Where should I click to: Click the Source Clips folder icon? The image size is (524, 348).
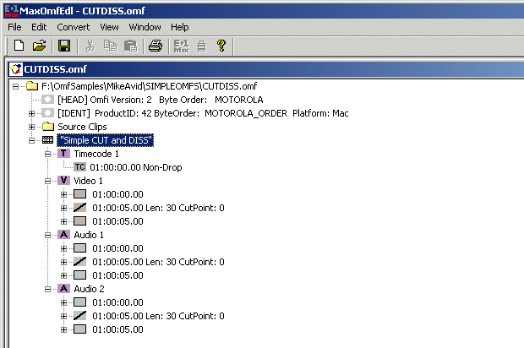tap(48, 127)
